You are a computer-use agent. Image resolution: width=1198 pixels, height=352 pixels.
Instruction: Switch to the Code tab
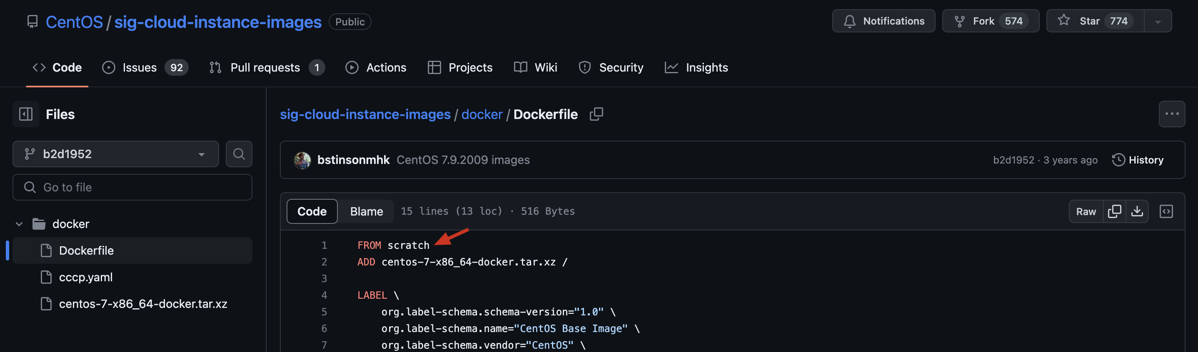(57, 67)
